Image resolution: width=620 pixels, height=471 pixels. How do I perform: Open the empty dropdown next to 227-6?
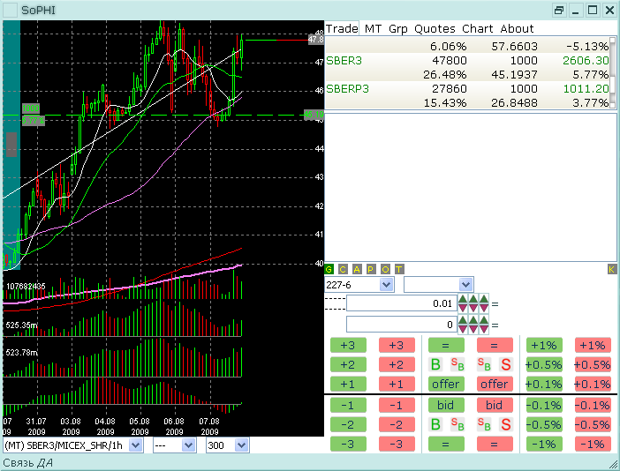pos(465,285)
